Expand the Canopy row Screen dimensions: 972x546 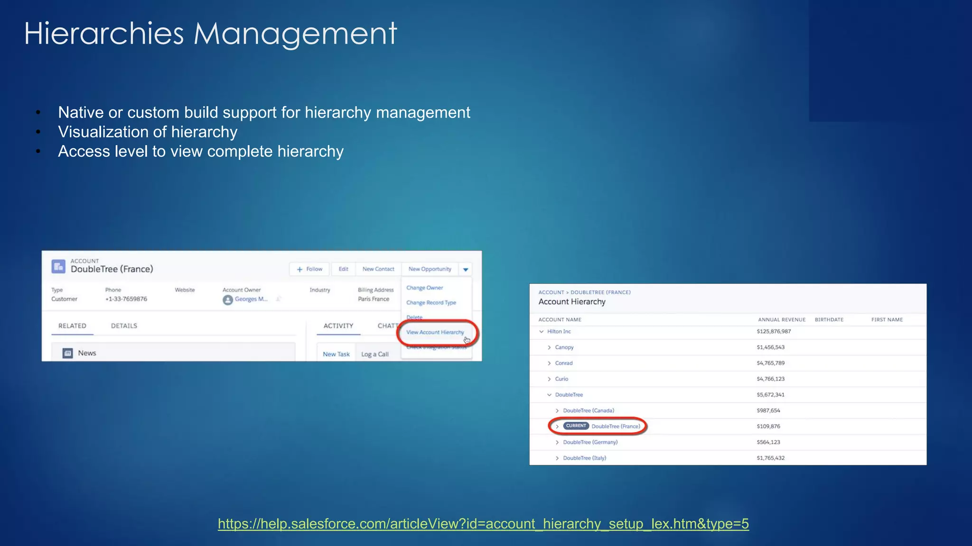[549, 347]
